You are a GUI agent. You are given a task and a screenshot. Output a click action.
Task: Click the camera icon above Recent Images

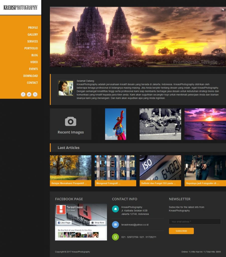(x=70, y=121)
